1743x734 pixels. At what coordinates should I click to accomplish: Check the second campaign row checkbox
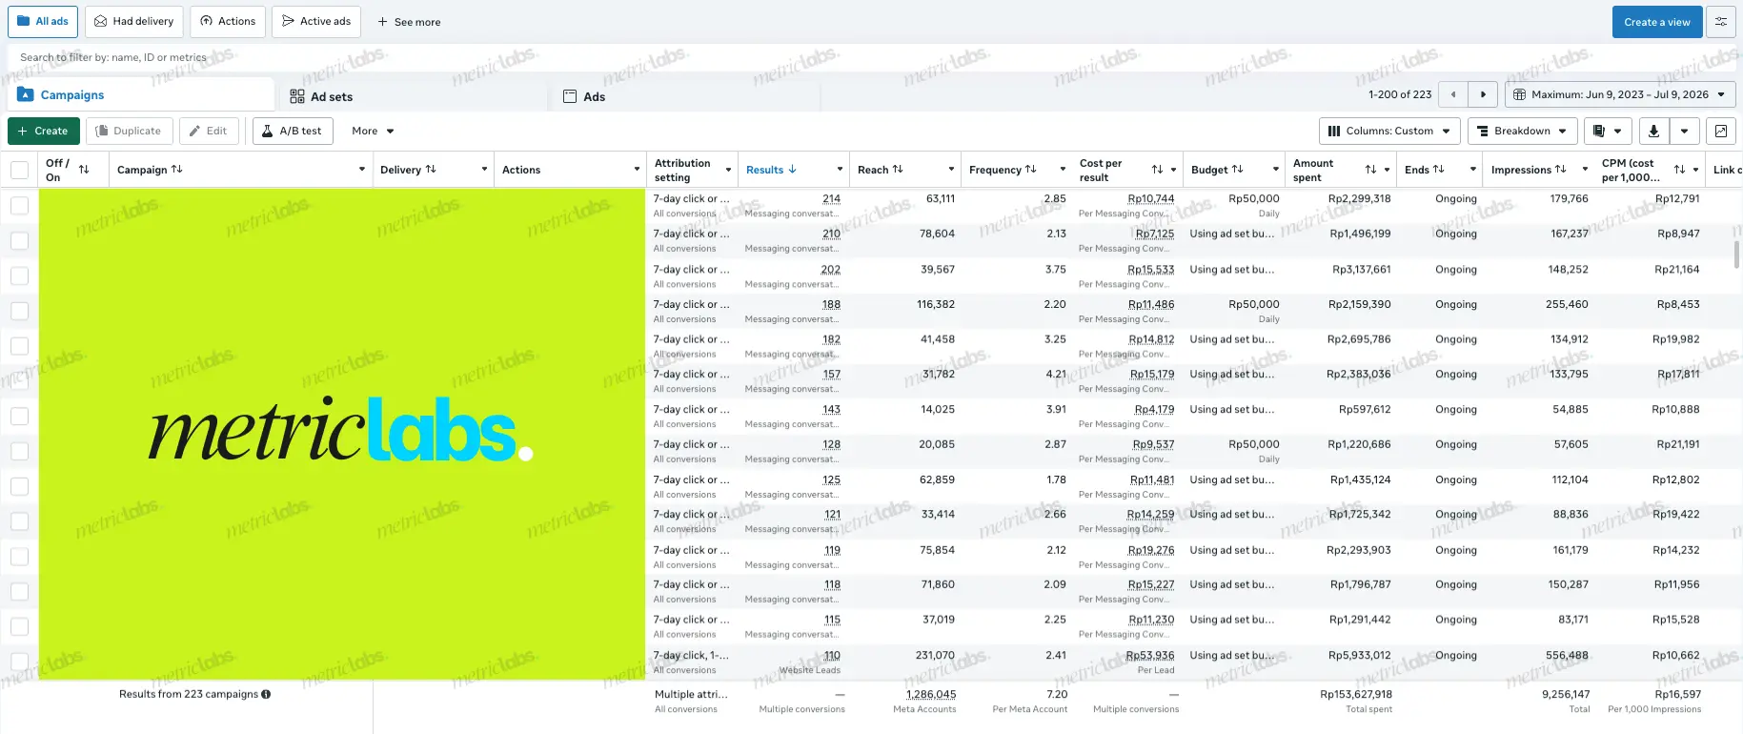19,240
